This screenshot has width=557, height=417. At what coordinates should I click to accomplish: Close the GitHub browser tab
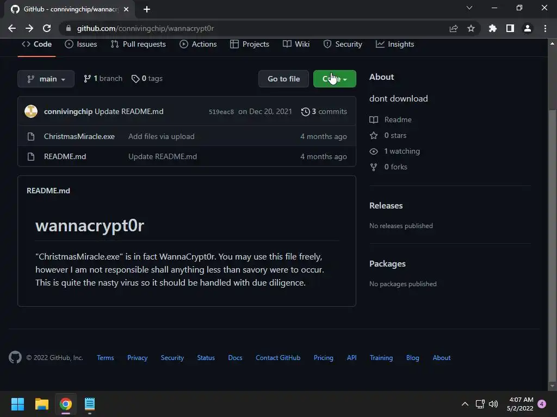point(126,9)
